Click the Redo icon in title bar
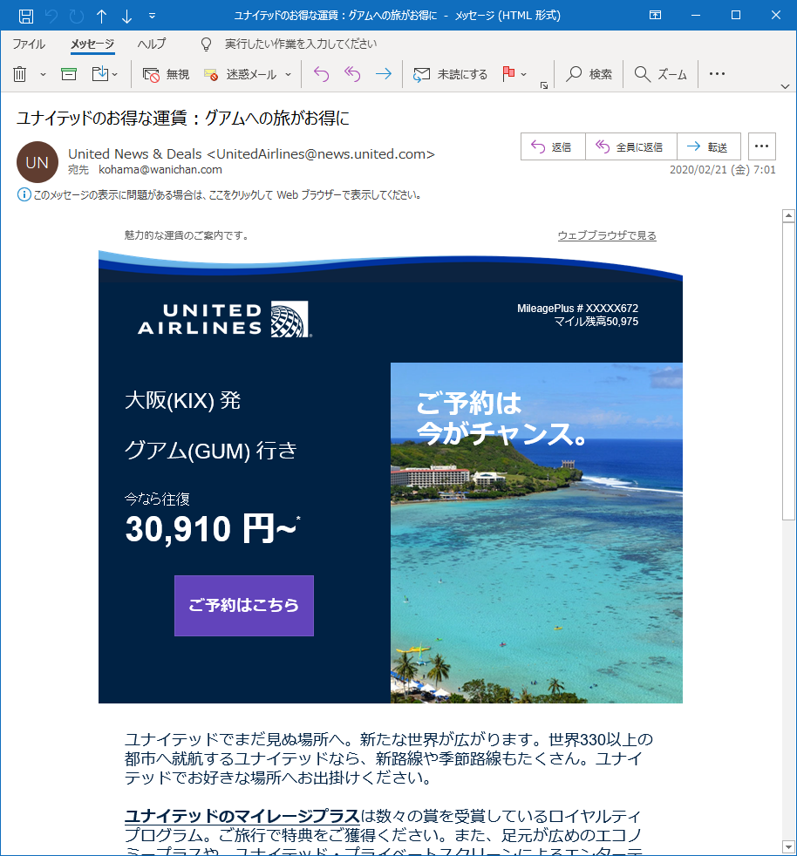The image size is (797, 856). point(77,16)
